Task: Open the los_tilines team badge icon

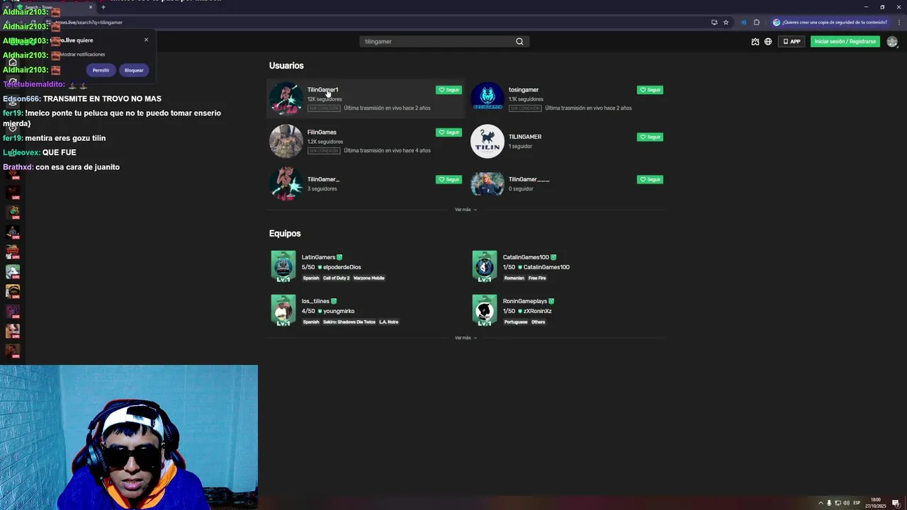Action: click(283, 310)
